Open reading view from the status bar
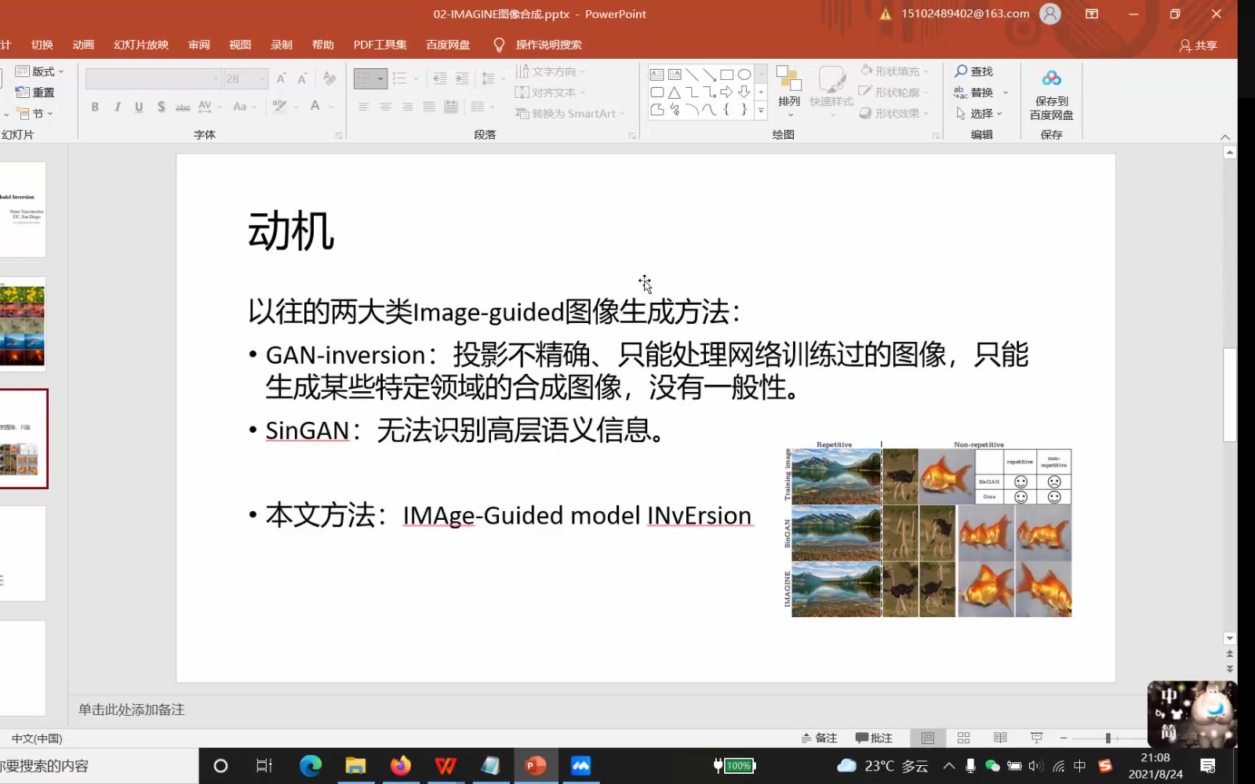Viewport: 1255px width, 784px height. [1000, 738]
